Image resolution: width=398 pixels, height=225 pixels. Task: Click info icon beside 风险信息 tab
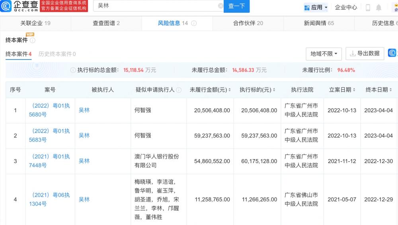click(194, 23)
